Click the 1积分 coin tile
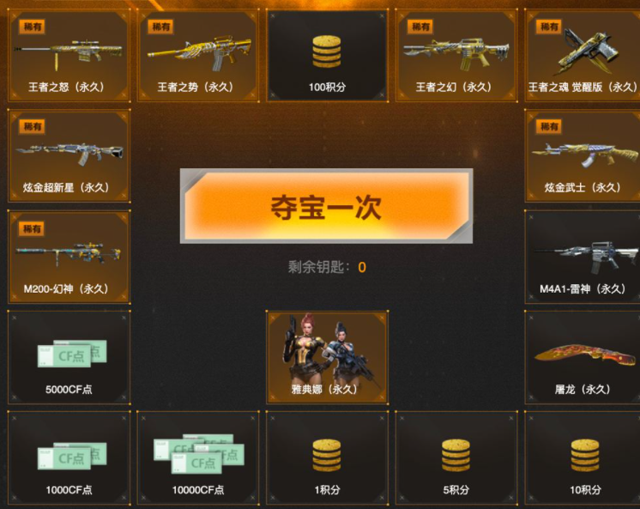The width and height of the screenshot is (640, 509). pyautogui.click(x=327, y=458)
